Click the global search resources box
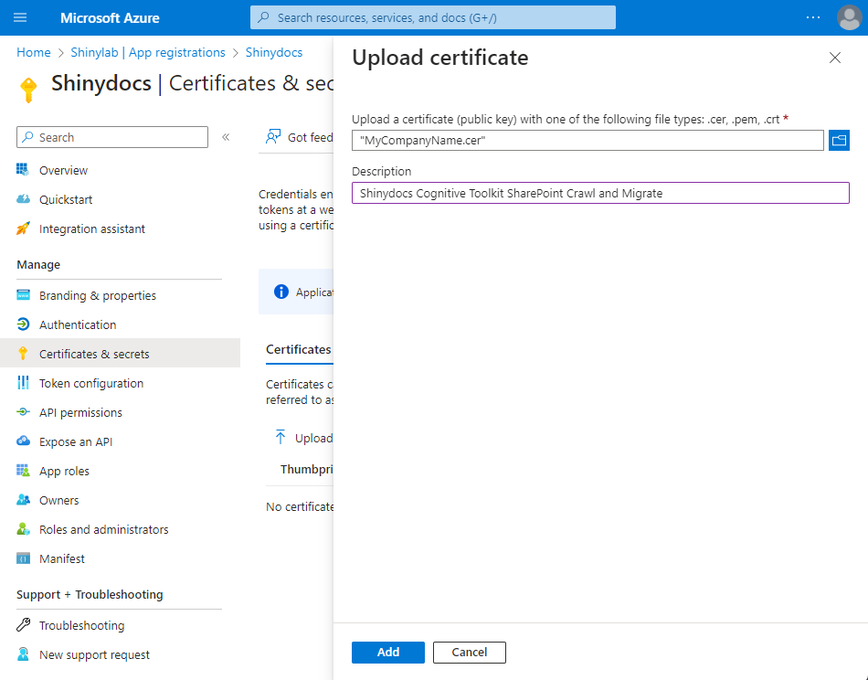The width and height of the screenshot is (868, 680). 432,17
